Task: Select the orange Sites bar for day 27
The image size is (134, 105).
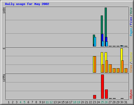Action: pos(111,69)
